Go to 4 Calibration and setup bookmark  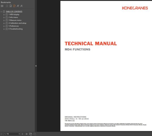tap(17, 23)
